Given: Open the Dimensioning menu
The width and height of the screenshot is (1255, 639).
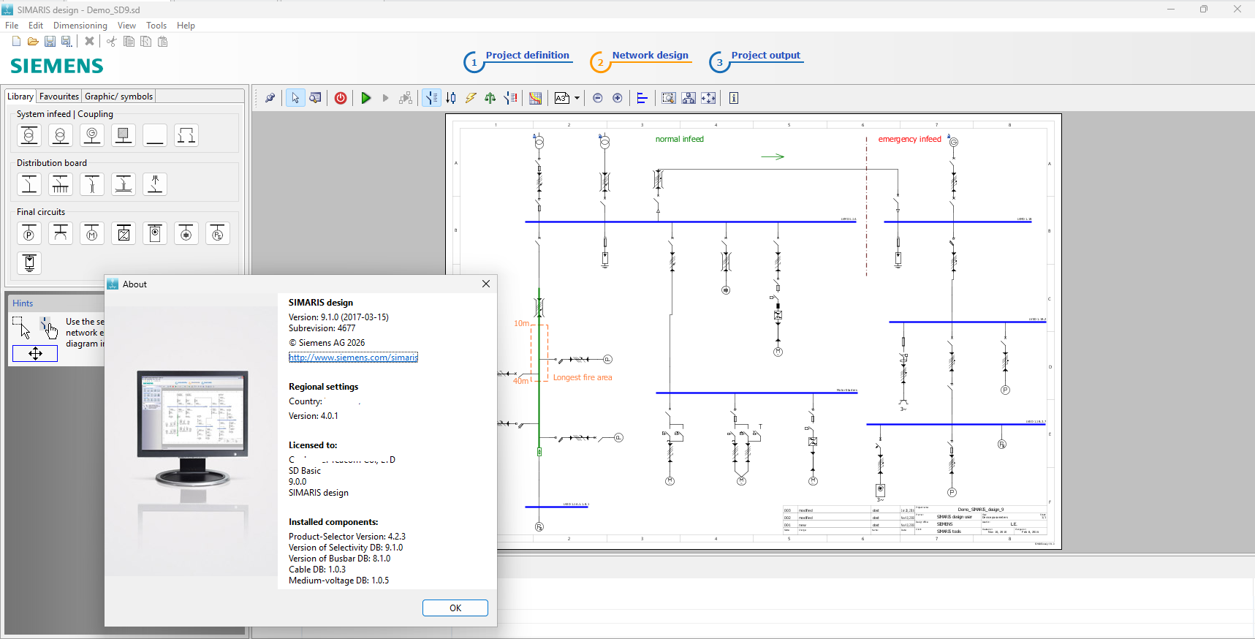Looking at the screenshot, I should point(80,26).
